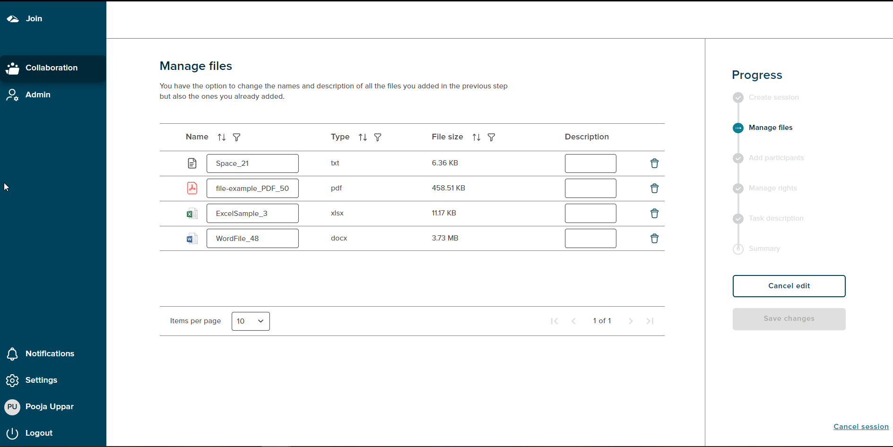
Task: Click the Excel icon for ExcelSample_3
Action: point(192,214)
